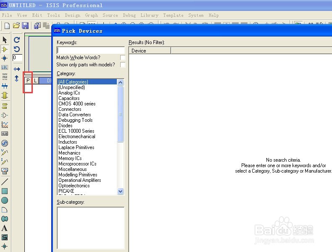
Task: Click the L library manager button
Action: 35,80
